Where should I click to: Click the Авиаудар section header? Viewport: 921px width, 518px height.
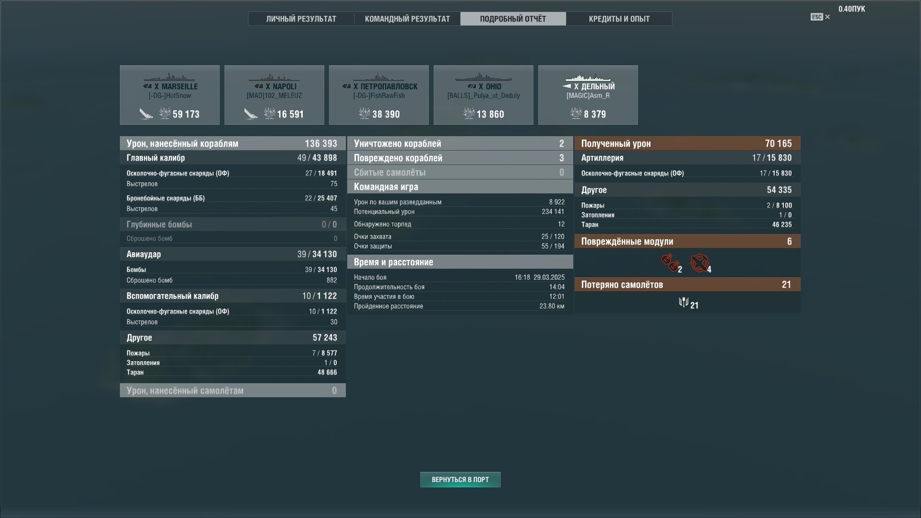(233, 254)
